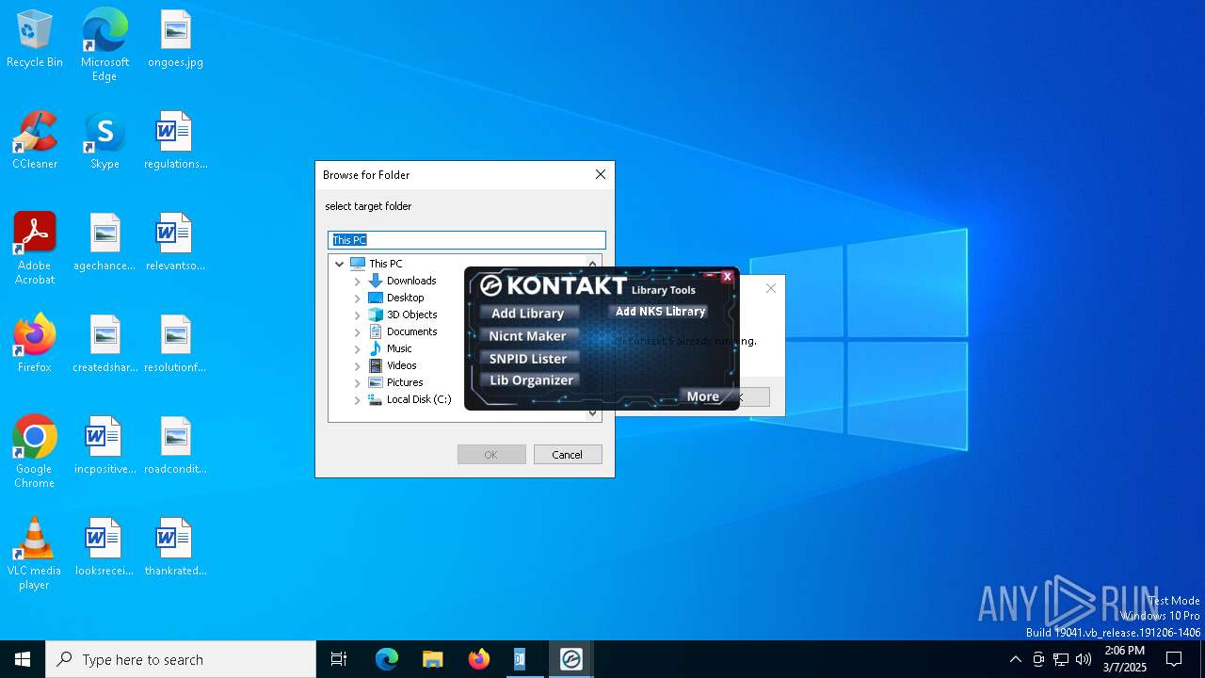Open Firefox from the taskbar
Viewport: 1205px width, 678px height.
tap(478, 659)
